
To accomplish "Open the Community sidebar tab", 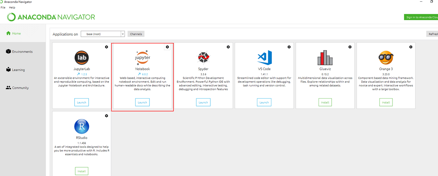I will pyautogui.click(x=17, y=88).
